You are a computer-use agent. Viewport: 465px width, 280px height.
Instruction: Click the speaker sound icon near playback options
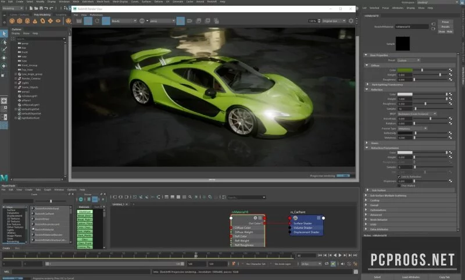click(x=343, y=263)
